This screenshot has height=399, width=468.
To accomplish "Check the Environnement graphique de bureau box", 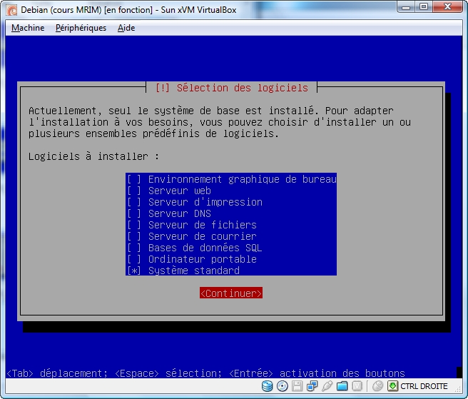I will (133, 179).
